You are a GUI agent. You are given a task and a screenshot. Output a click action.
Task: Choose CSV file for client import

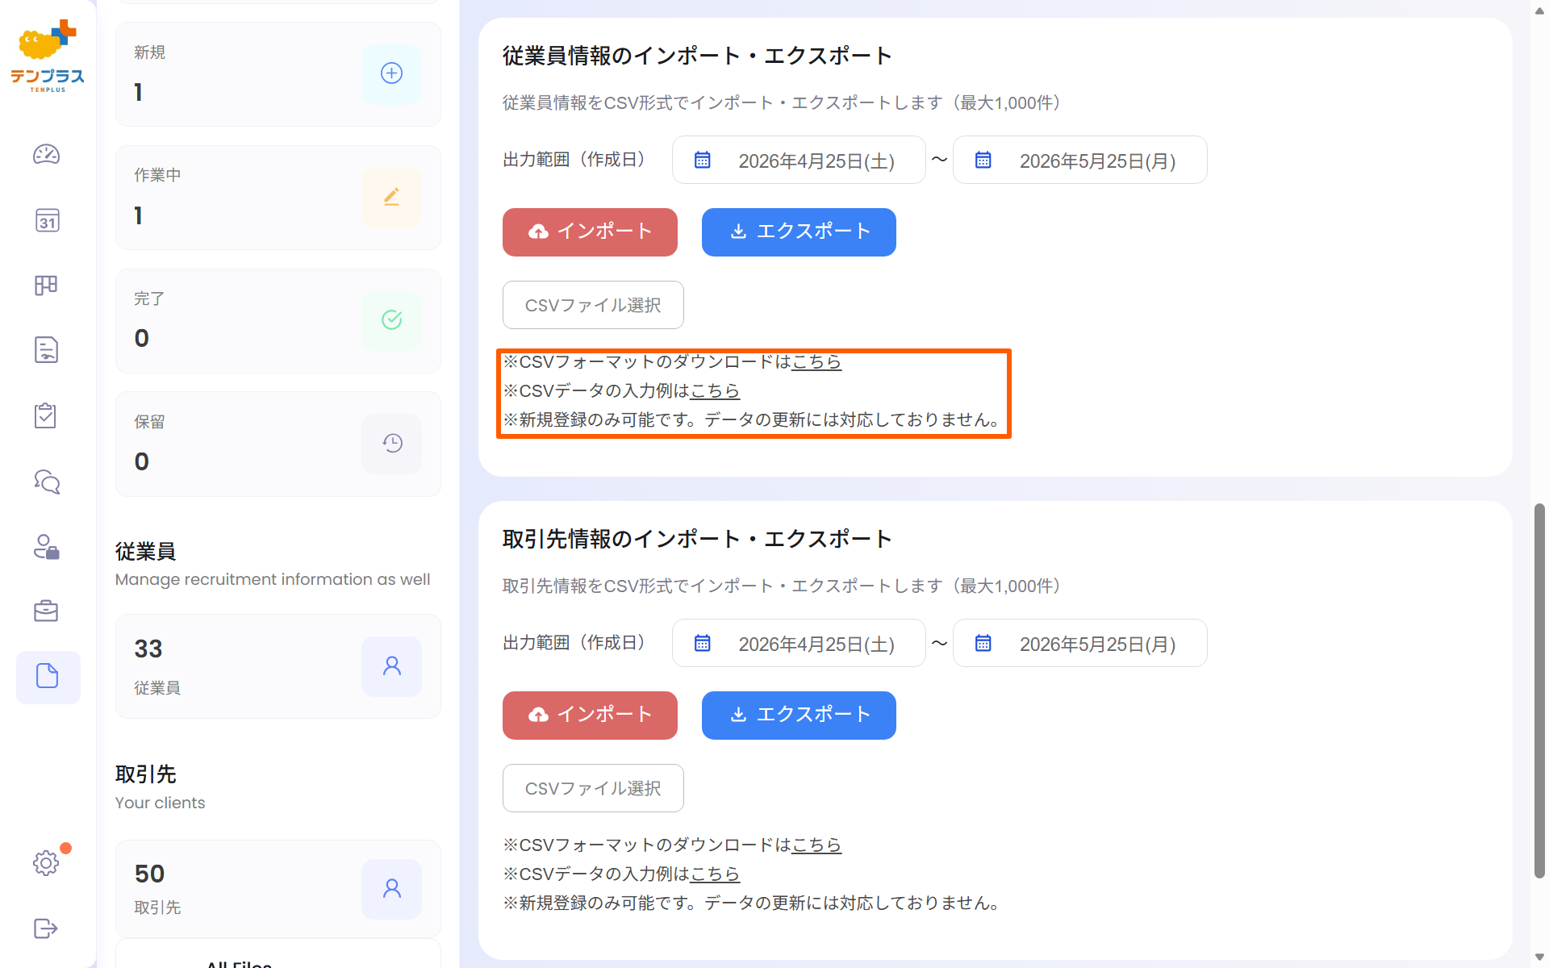593,788
